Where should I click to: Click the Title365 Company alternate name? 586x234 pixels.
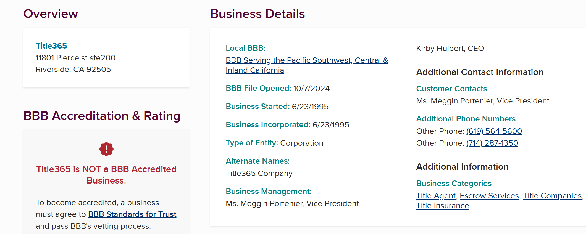[x=259, y=173]
